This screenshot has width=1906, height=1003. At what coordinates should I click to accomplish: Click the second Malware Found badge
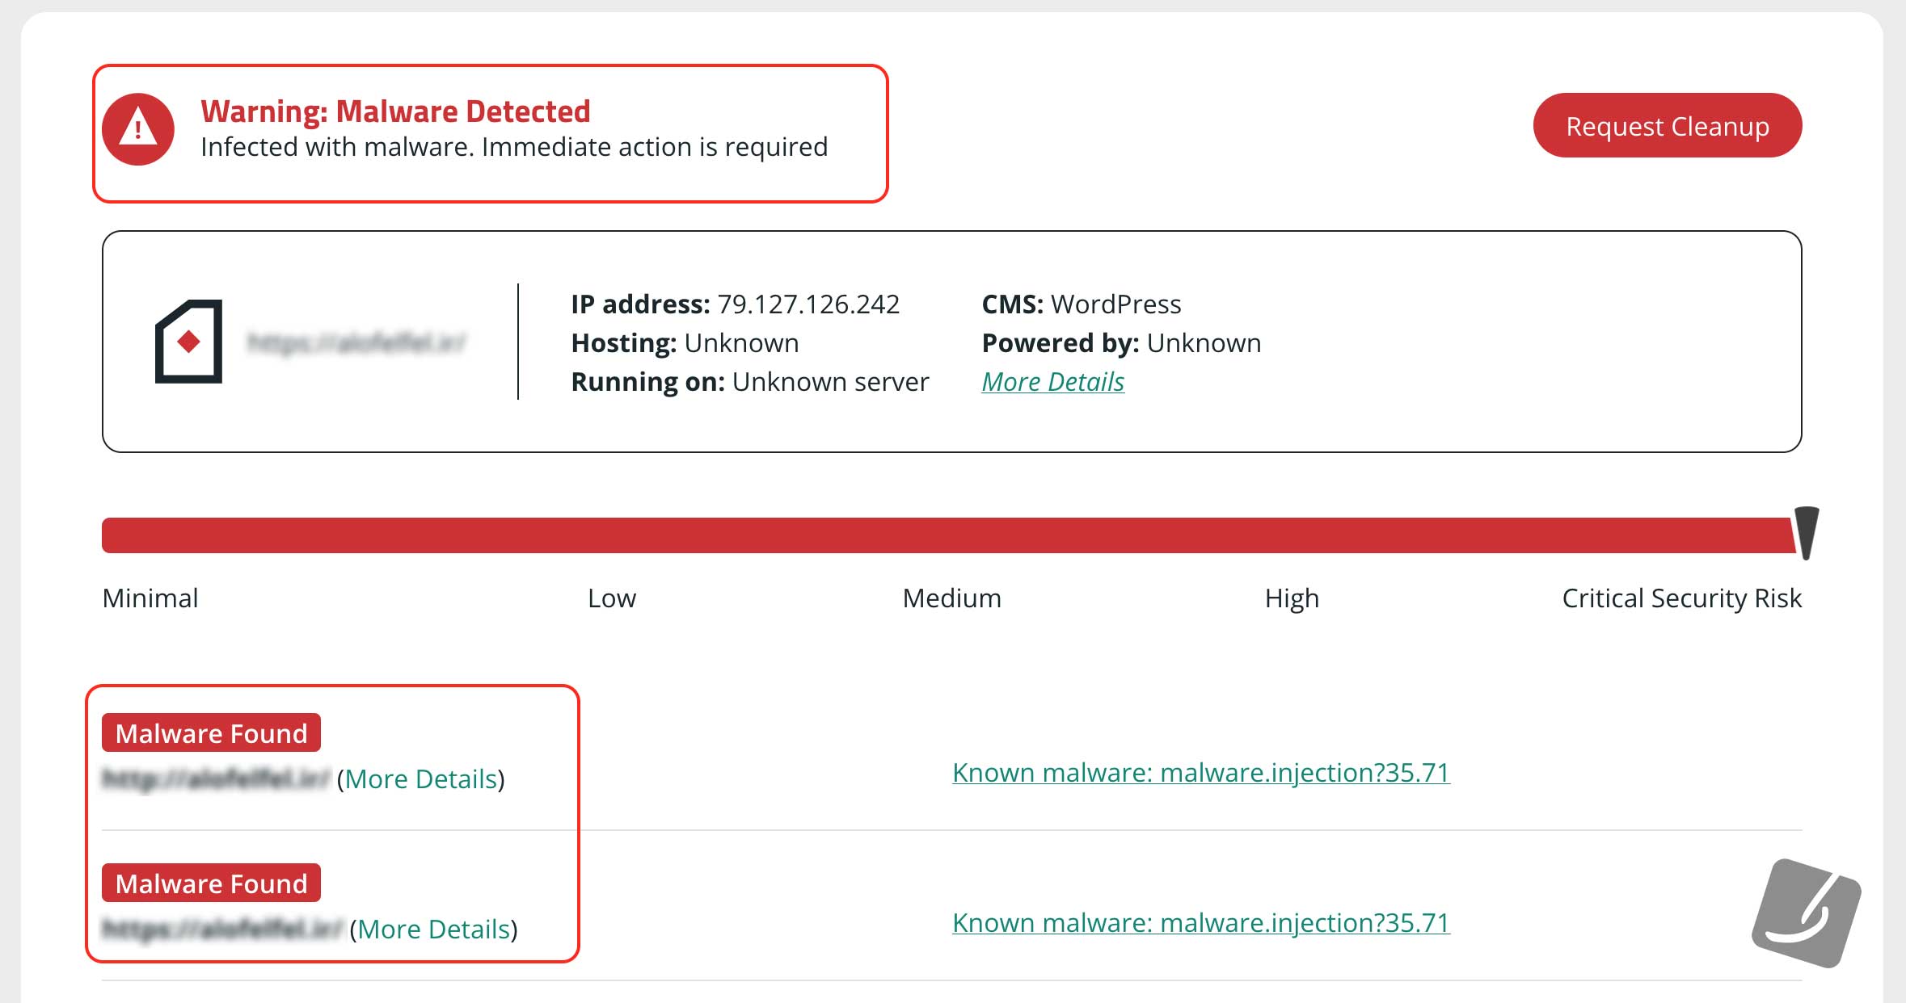point(212,883)
